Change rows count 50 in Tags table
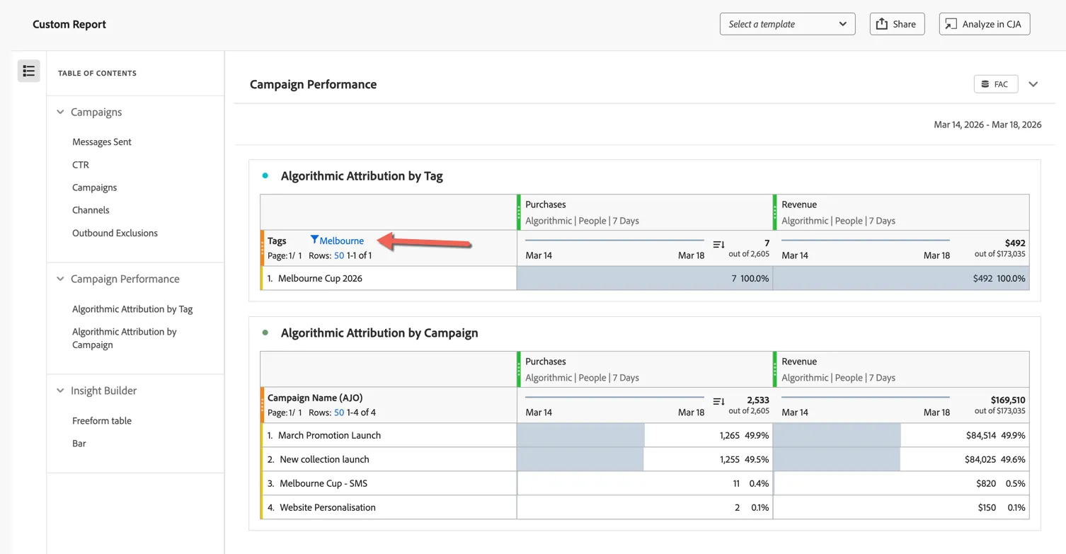Image resolution: width=1066 pixels, height=554 pixels. tap(339, 255)
